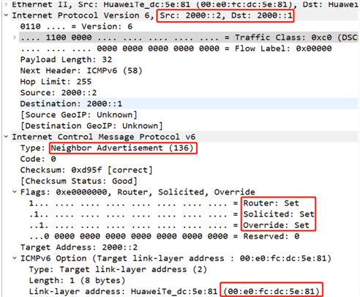Select the Internet Protocol Version 6 header text

[153, 15]
